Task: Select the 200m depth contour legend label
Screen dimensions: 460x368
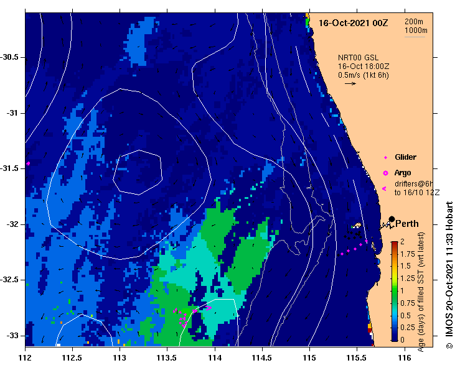Action: pos(414,22)
